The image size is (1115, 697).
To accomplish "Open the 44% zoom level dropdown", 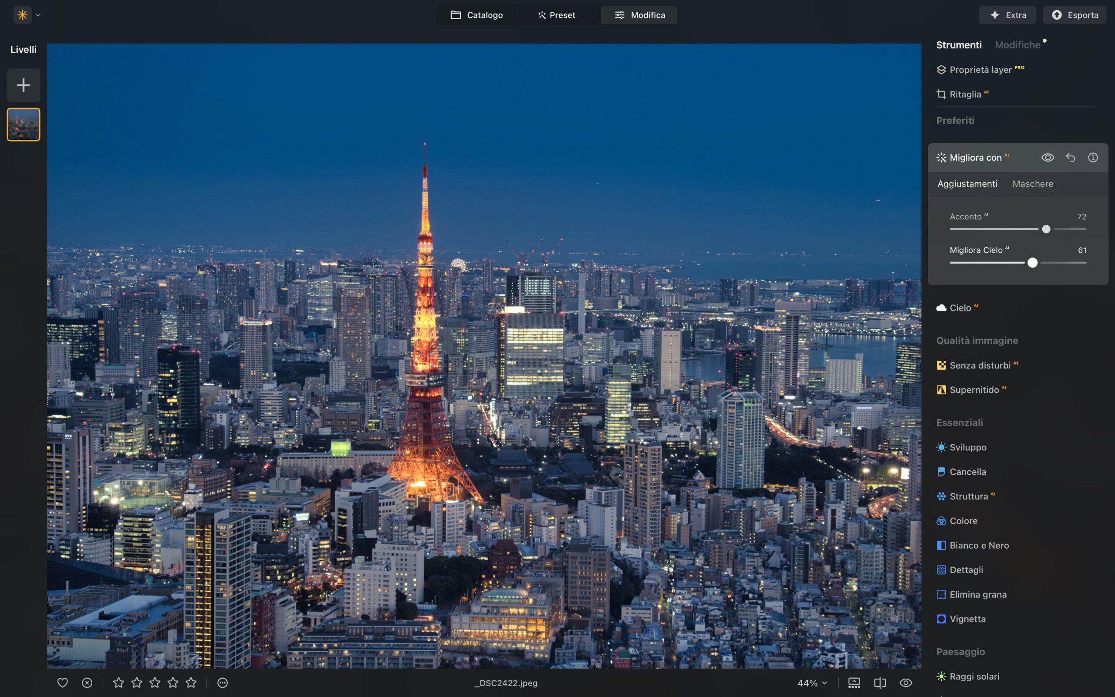I will [812, 683].
